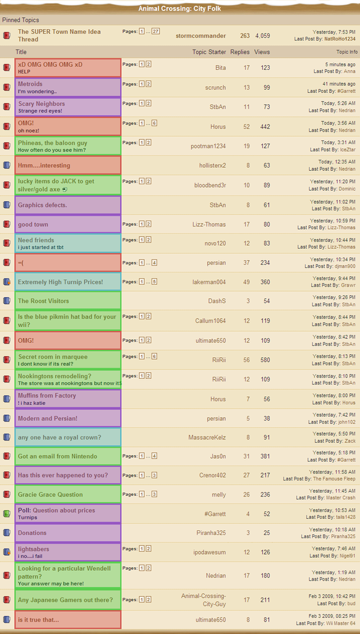Screen dimensions: 360x634
Task: View topic starter pootman1234's profile
Action: (x=208, y=146)
